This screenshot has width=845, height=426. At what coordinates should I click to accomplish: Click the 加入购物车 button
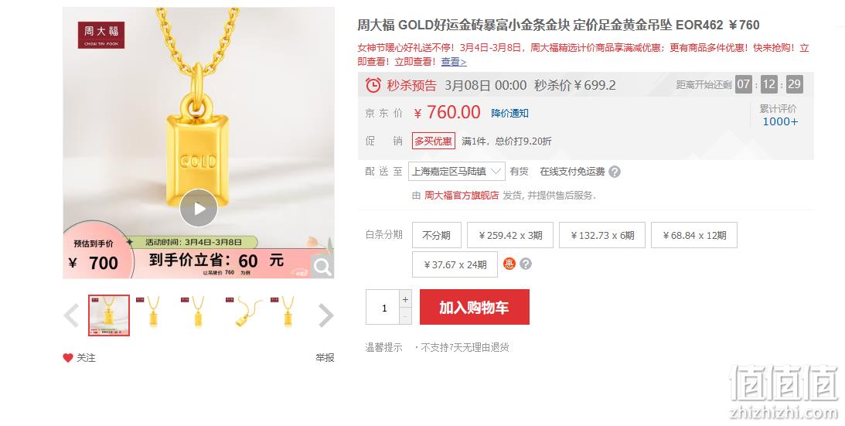(x=474, y=308)
